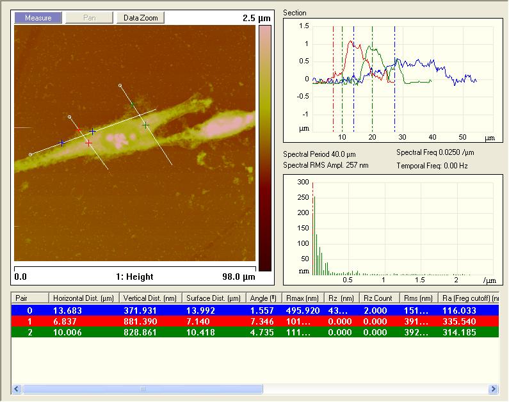Click the Rmax column header
This screenshot has width=509, height=402.
tap(303, 298)
